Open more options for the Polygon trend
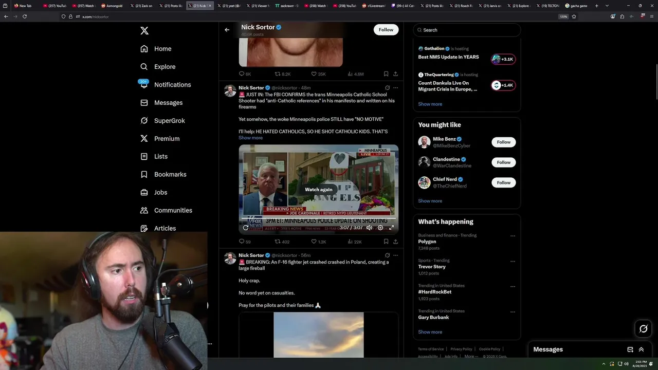Image resolution: width=658 pixels, height=370 pixels. pyautogui.click(x=513, y=236)
